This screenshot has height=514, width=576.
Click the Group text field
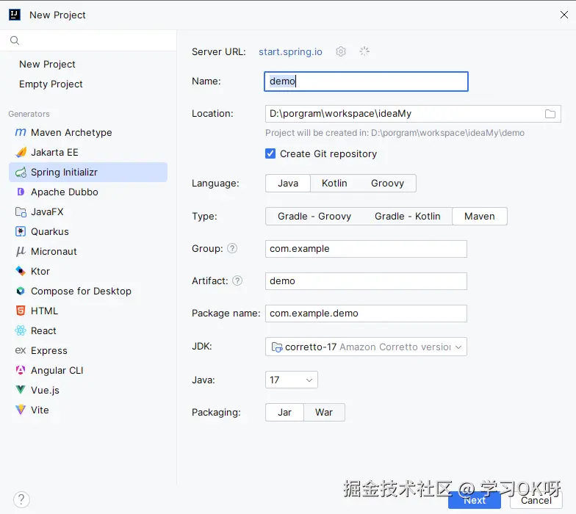click(x=366, y=249)
